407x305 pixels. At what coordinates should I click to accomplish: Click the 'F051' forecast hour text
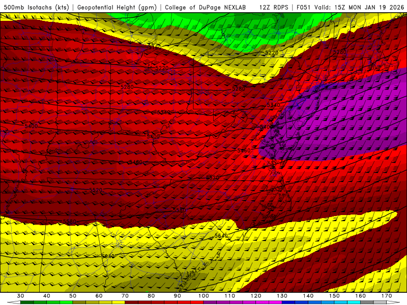coord(303,8)
